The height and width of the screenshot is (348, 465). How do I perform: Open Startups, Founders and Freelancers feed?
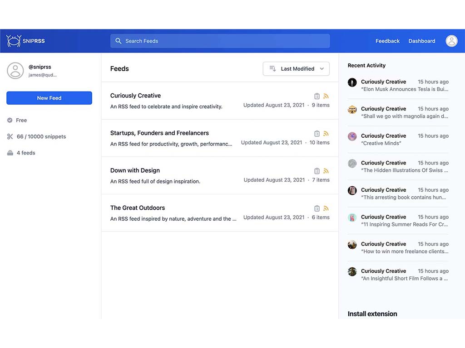159,133
